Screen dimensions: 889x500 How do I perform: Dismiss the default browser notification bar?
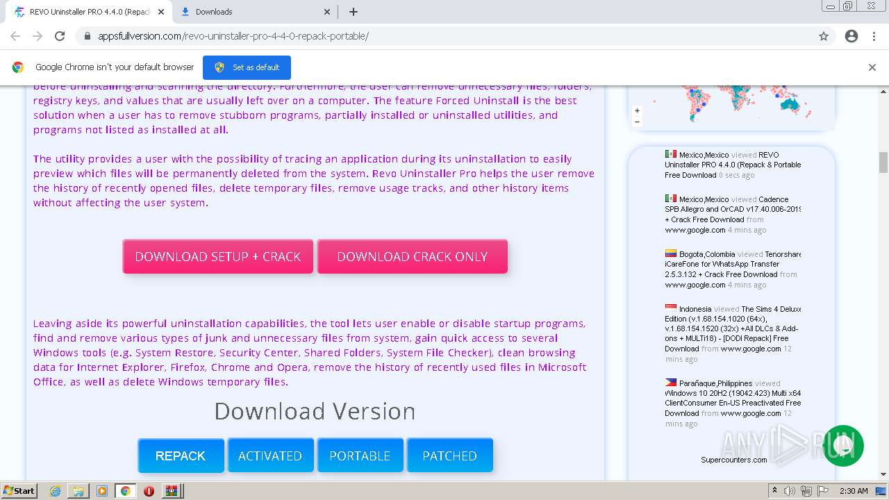click(872, 67)
